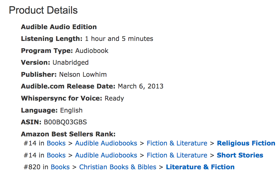Open the Christian Books & Bibles link
This screenshot has width=279, height=177.
click(118, 167)
